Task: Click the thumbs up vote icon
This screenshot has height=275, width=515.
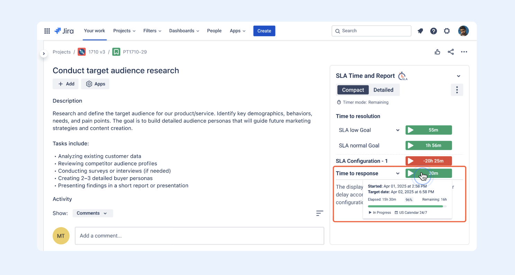Action: click(437, 52)
